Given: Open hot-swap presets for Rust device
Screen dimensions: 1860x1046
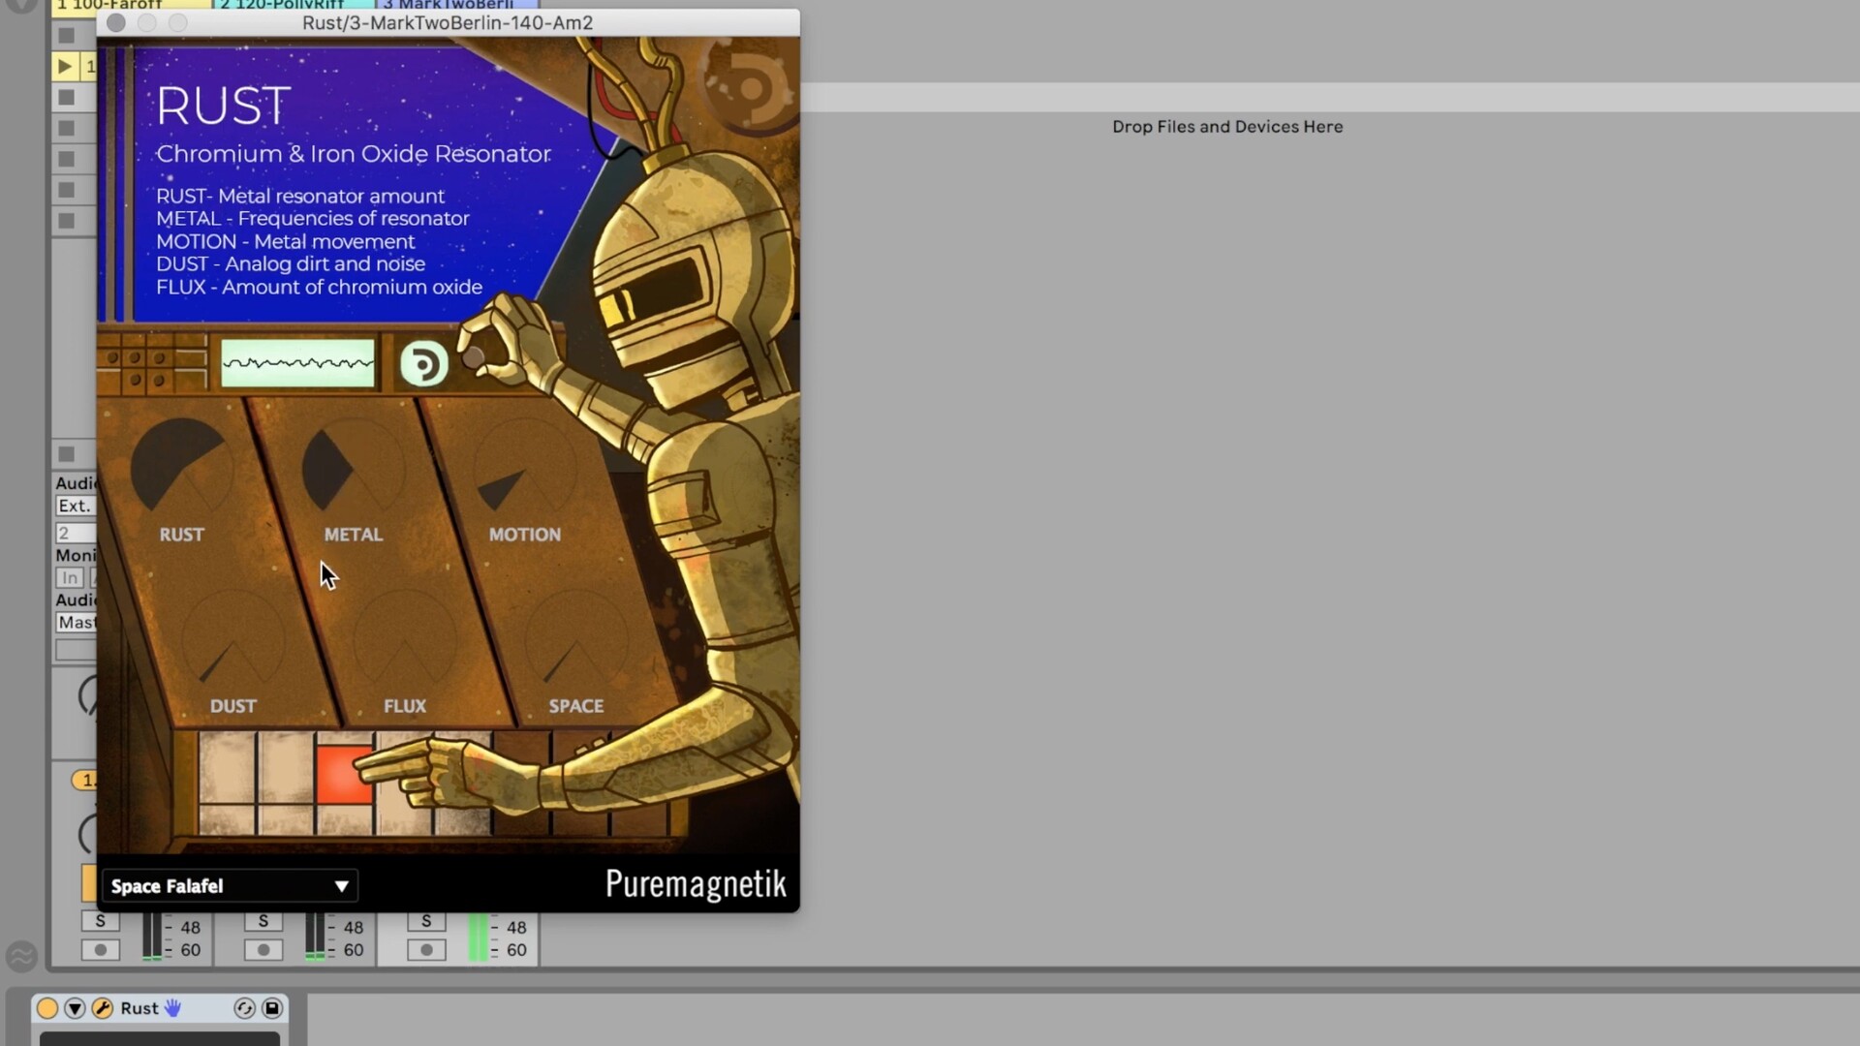Looking at the screenshot, I should [x=244, y=1008].
